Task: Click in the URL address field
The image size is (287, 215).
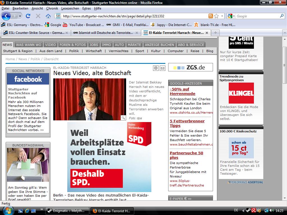Action: 135,16
